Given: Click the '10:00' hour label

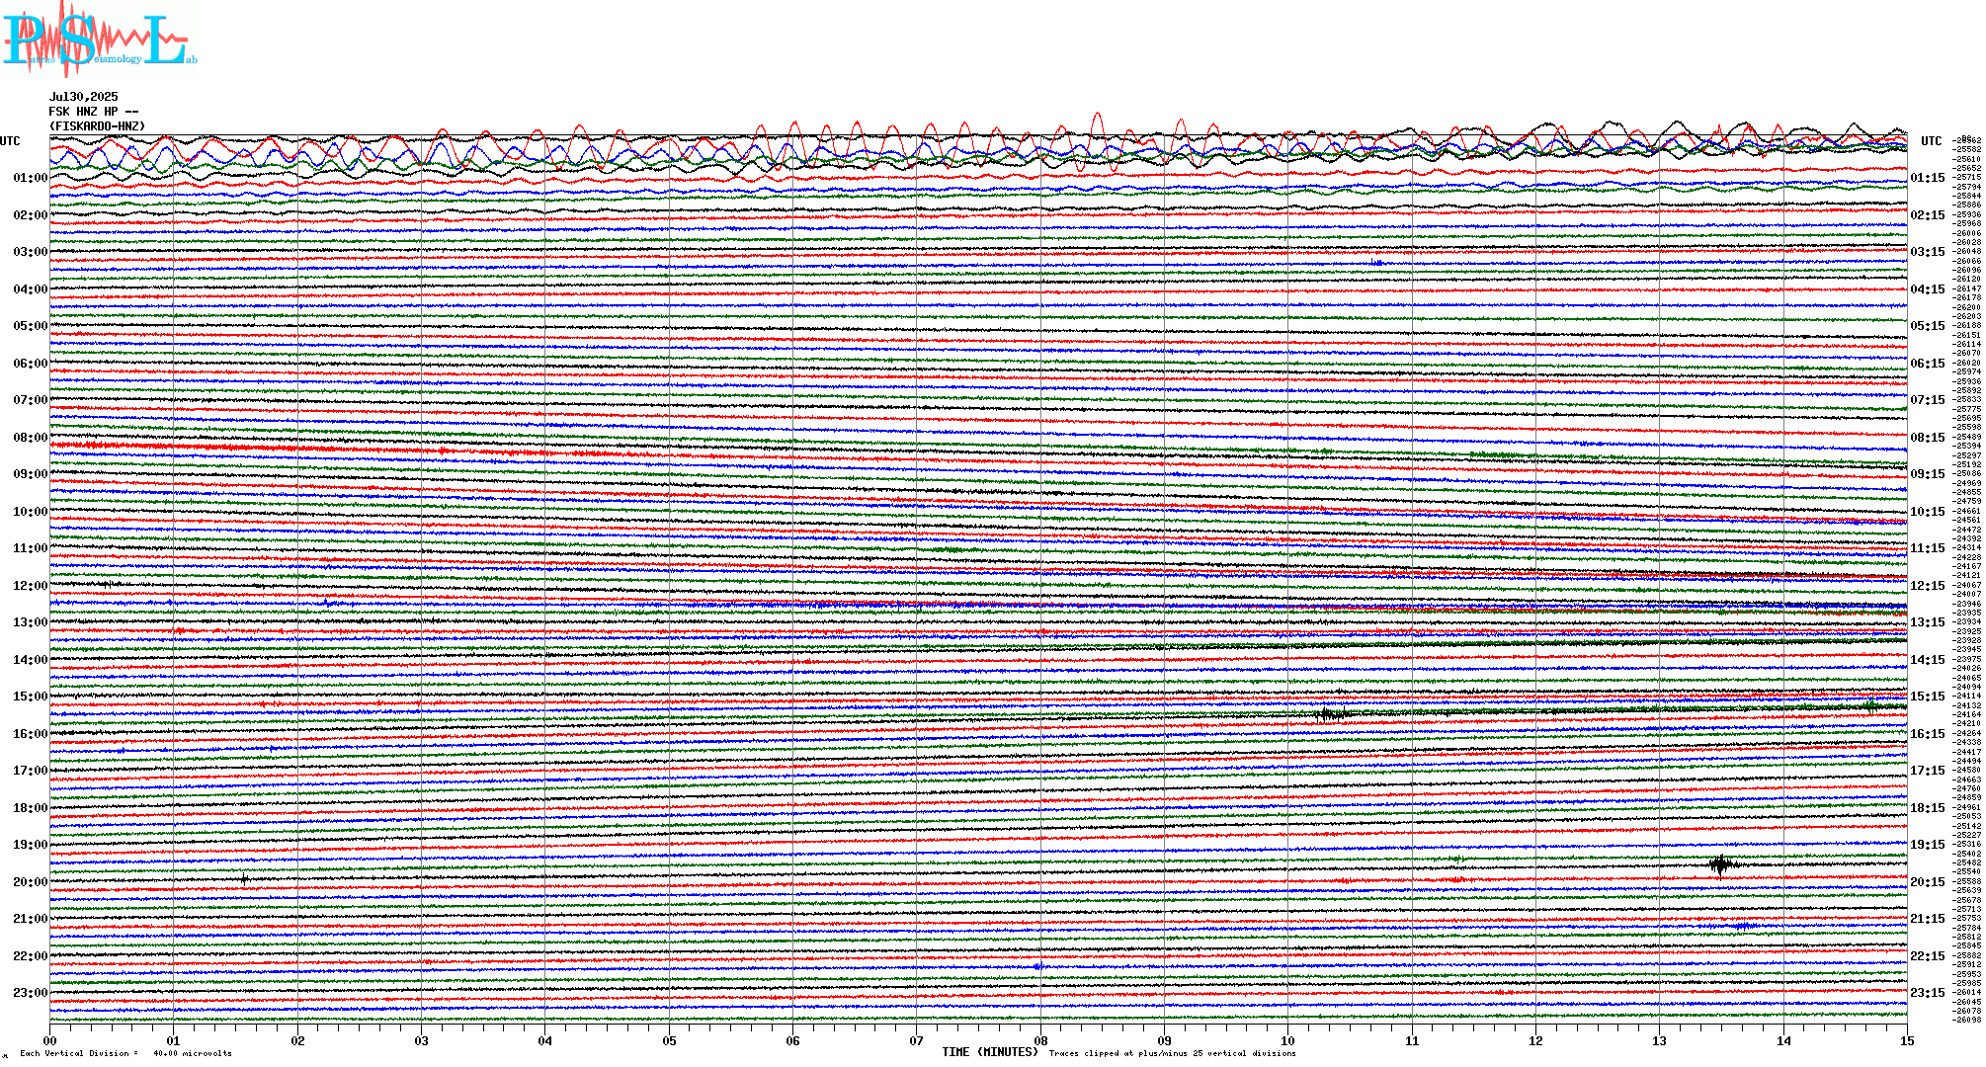Looking at the screenshot, I should pyautogui.click(x=31, y=512).
